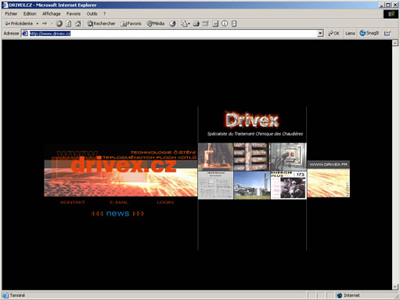Screen dimensions: 400x300
Task: Open the Mail toolbar icon
Action: (186, 23)
